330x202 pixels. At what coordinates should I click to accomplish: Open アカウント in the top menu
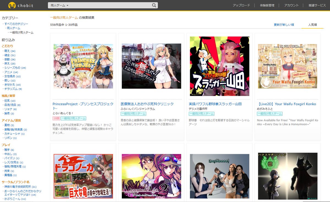(291, 5)
